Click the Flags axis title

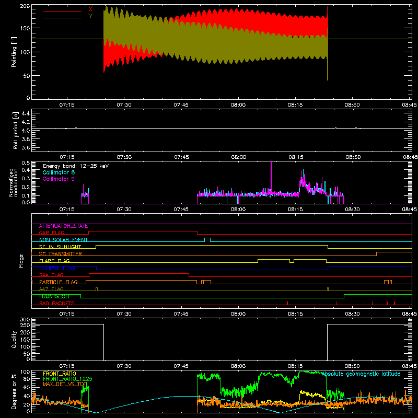tap(21, 261)
